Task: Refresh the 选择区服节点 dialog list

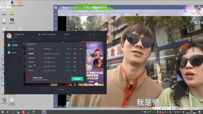Action: tap(80, 44)
